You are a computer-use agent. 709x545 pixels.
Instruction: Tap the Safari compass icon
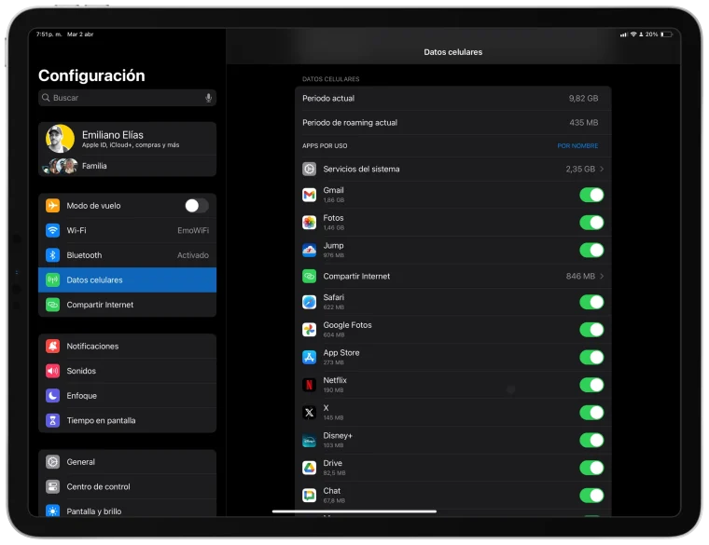pos(310,302)
